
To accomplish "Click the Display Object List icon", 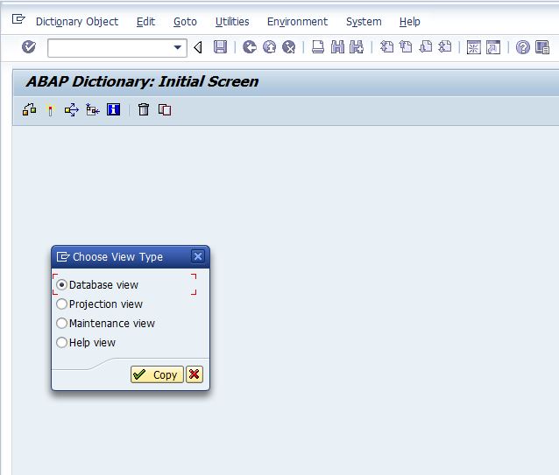I will (93, 109).
